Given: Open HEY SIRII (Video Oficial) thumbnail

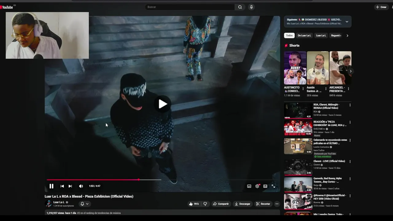Looking at the screenshot, I should pos(298,201).
